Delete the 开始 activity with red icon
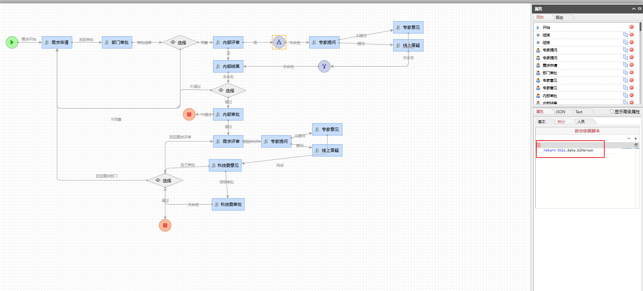 tap(631, 27)
